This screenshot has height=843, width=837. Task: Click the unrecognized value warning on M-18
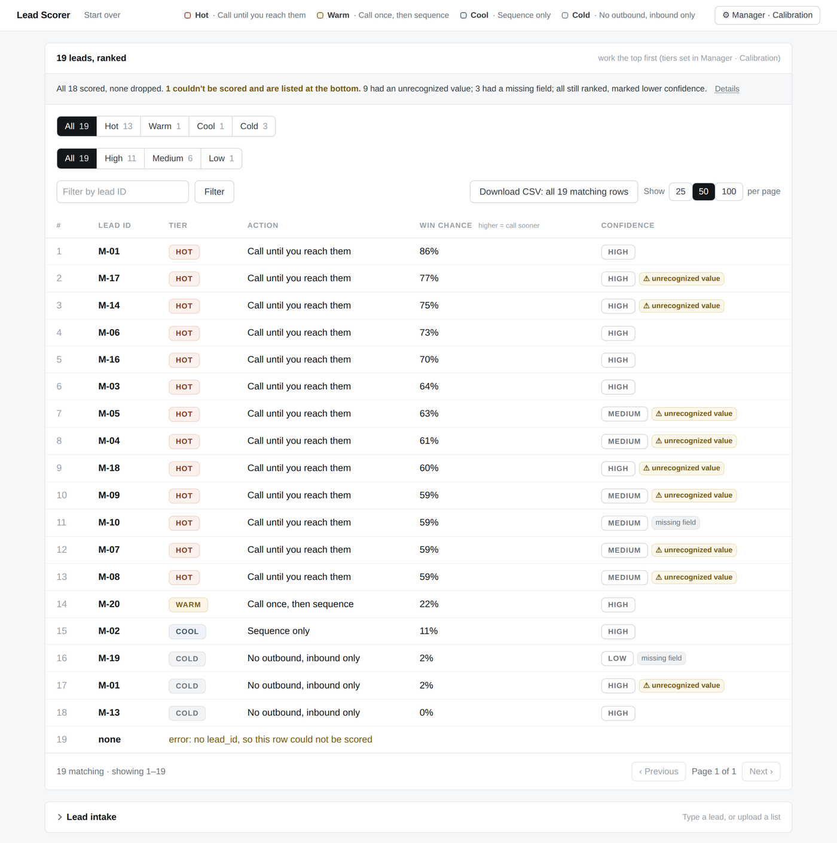pos(682,468)
